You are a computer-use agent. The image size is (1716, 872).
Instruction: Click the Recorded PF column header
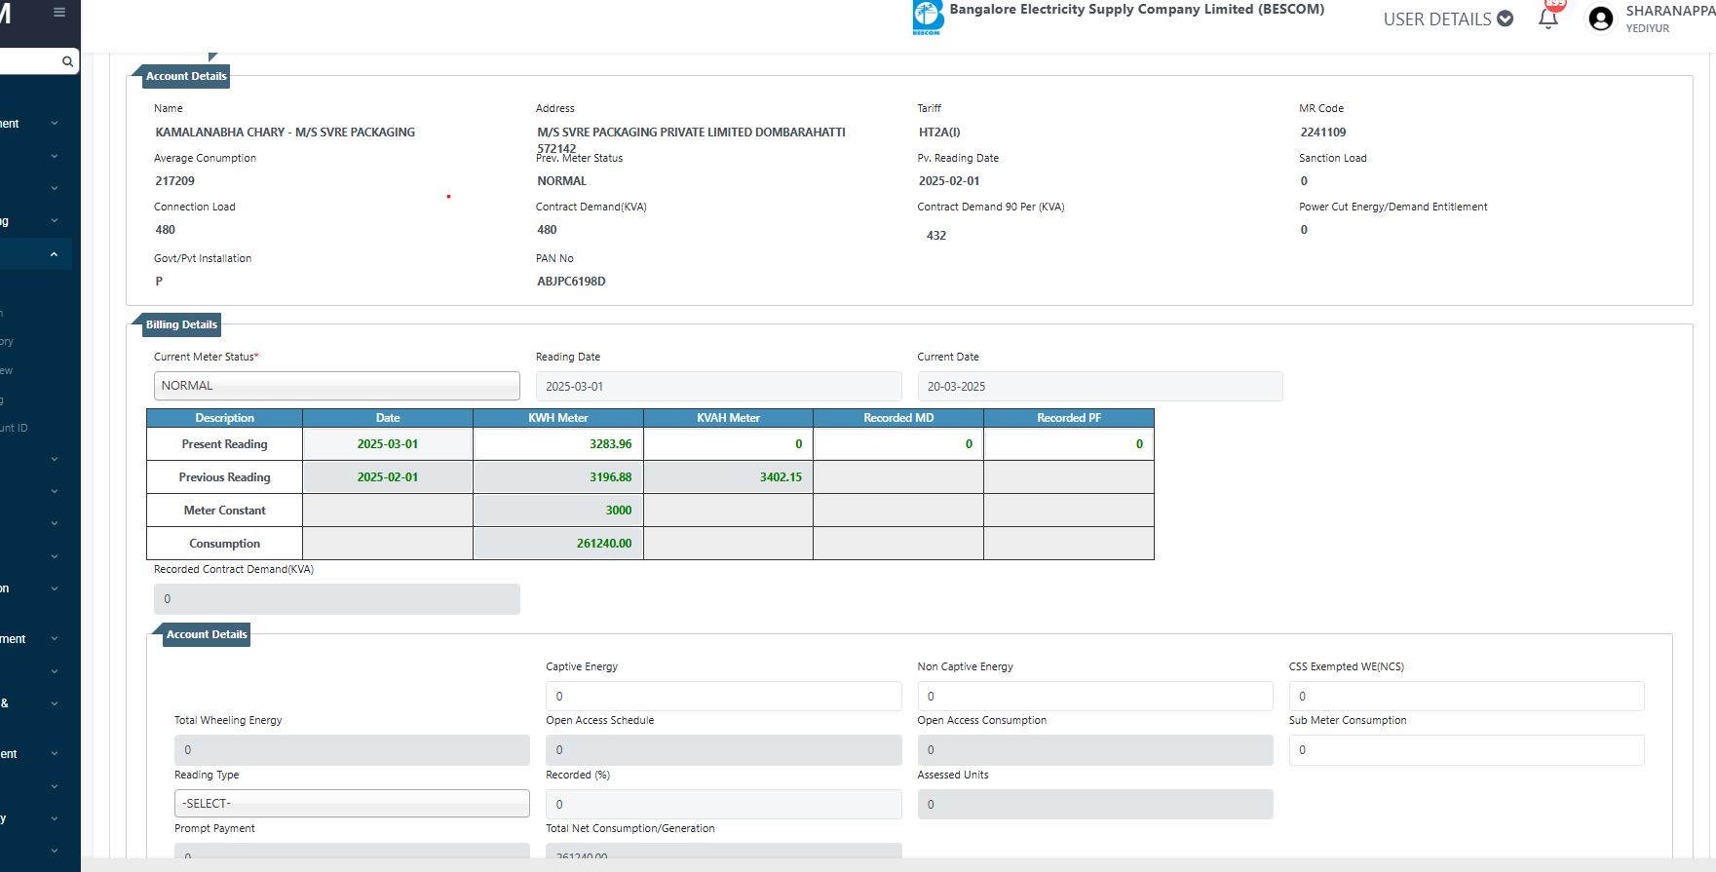(x=1069, y=418)
